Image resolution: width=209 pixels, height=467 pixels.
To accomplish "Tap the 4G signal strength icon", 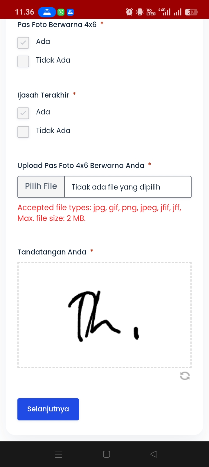I will coord(165,12).
